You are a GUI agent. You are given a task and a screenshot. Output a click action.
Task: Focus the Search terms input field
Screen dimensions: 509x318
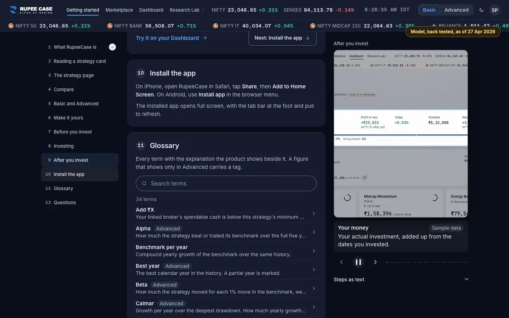(x=226, y=184)
